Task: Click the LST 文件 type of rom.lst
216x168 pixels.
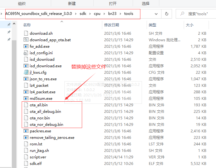Action: point(156,144)
